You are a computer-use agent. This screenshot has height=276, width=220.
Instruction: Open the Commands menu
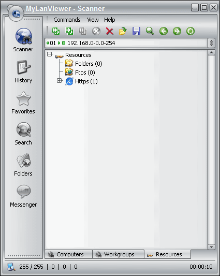point(67,20)
